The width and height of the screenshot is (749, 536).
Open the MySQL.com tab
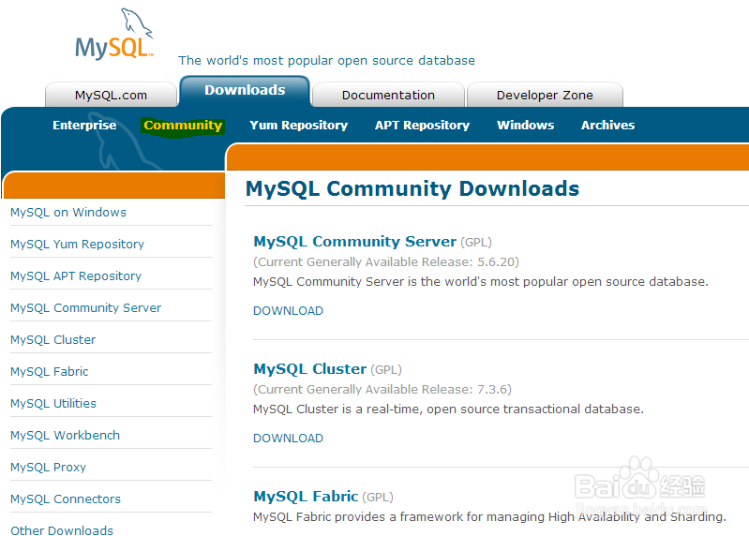[111, 95]
